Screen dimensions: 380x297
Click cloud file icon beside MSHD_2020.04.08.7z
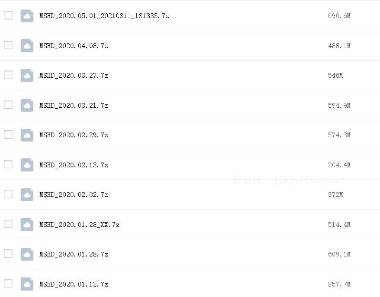point(27,46)
